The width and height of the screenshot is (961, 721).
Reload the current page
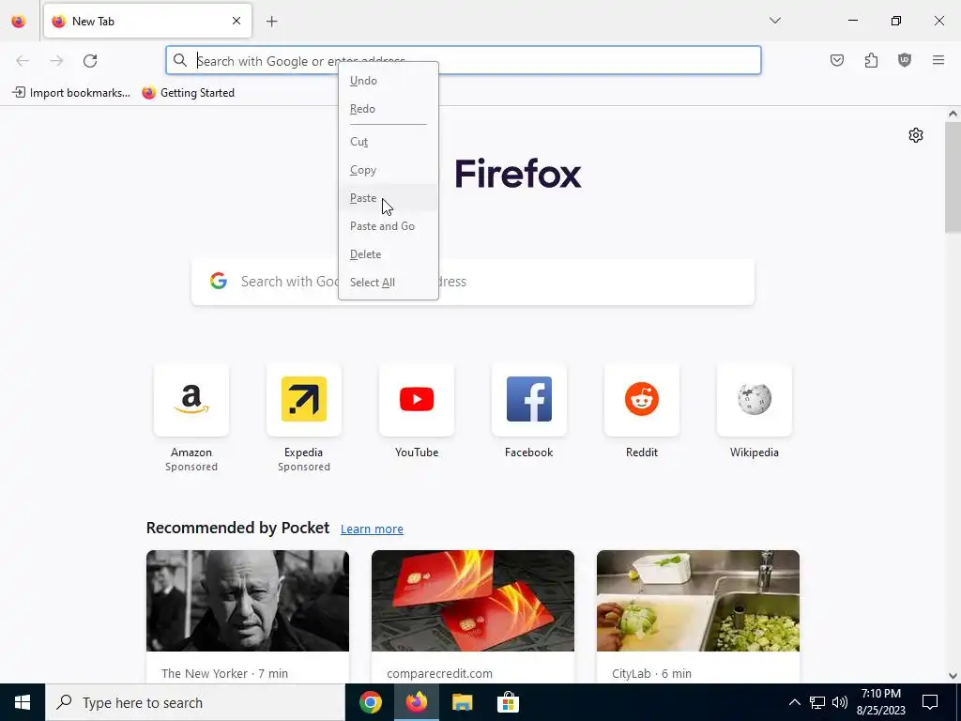point(90,61)
